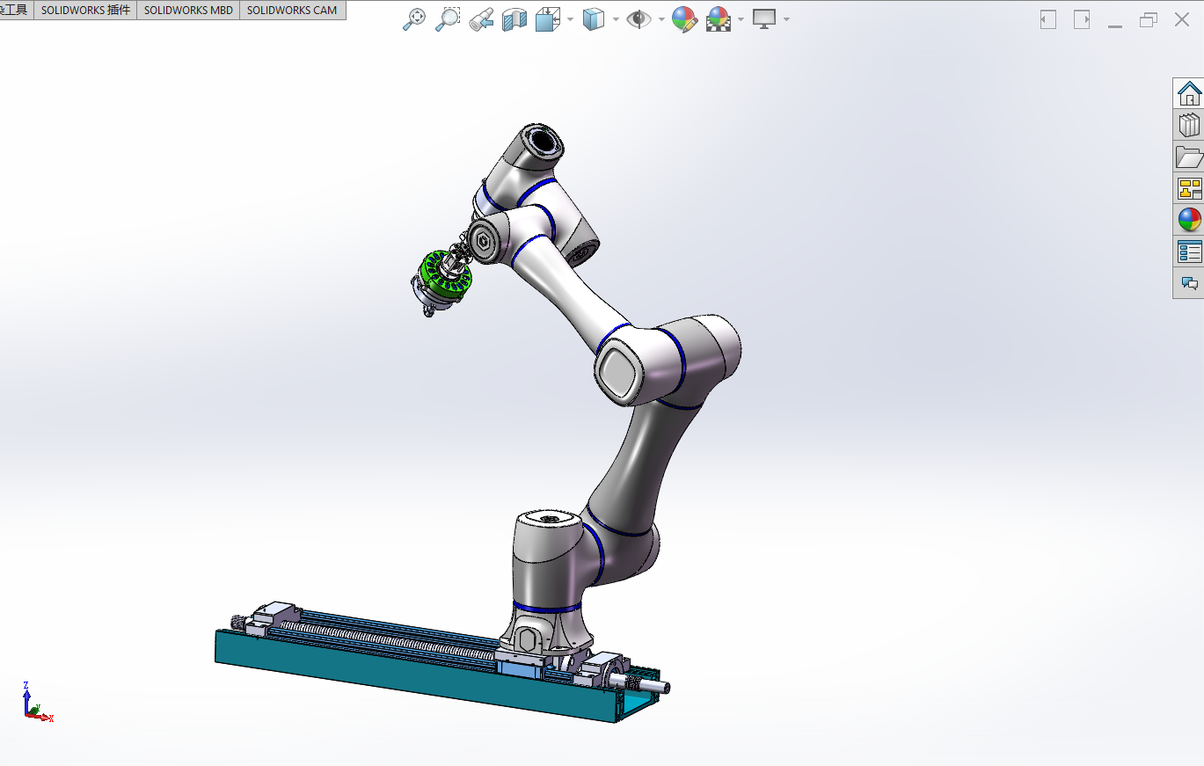Open the View Palette tab

1189,188
